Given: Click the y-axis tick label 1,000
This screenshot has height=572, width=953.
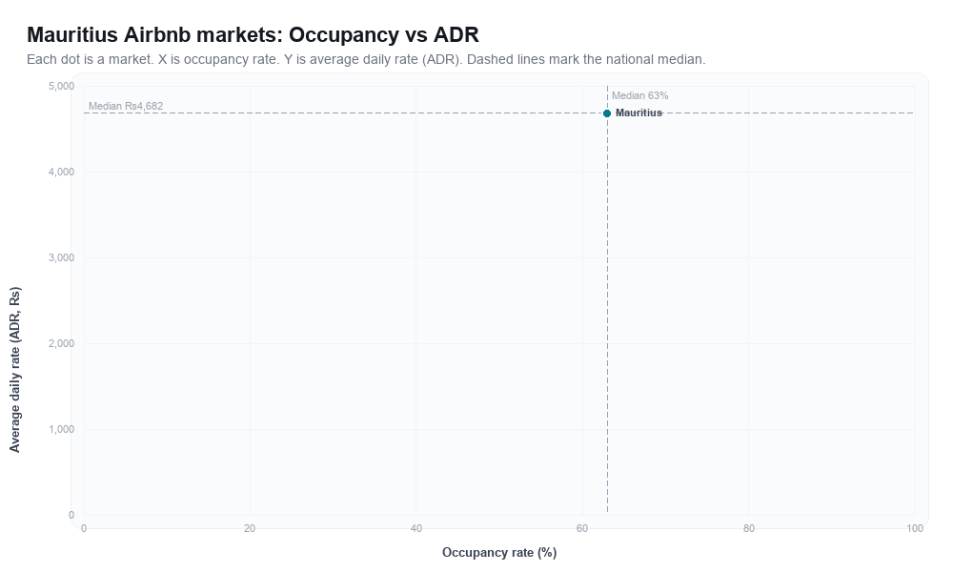Looking at the screenshot, I should pyautogui.click(x=61, y=429).
